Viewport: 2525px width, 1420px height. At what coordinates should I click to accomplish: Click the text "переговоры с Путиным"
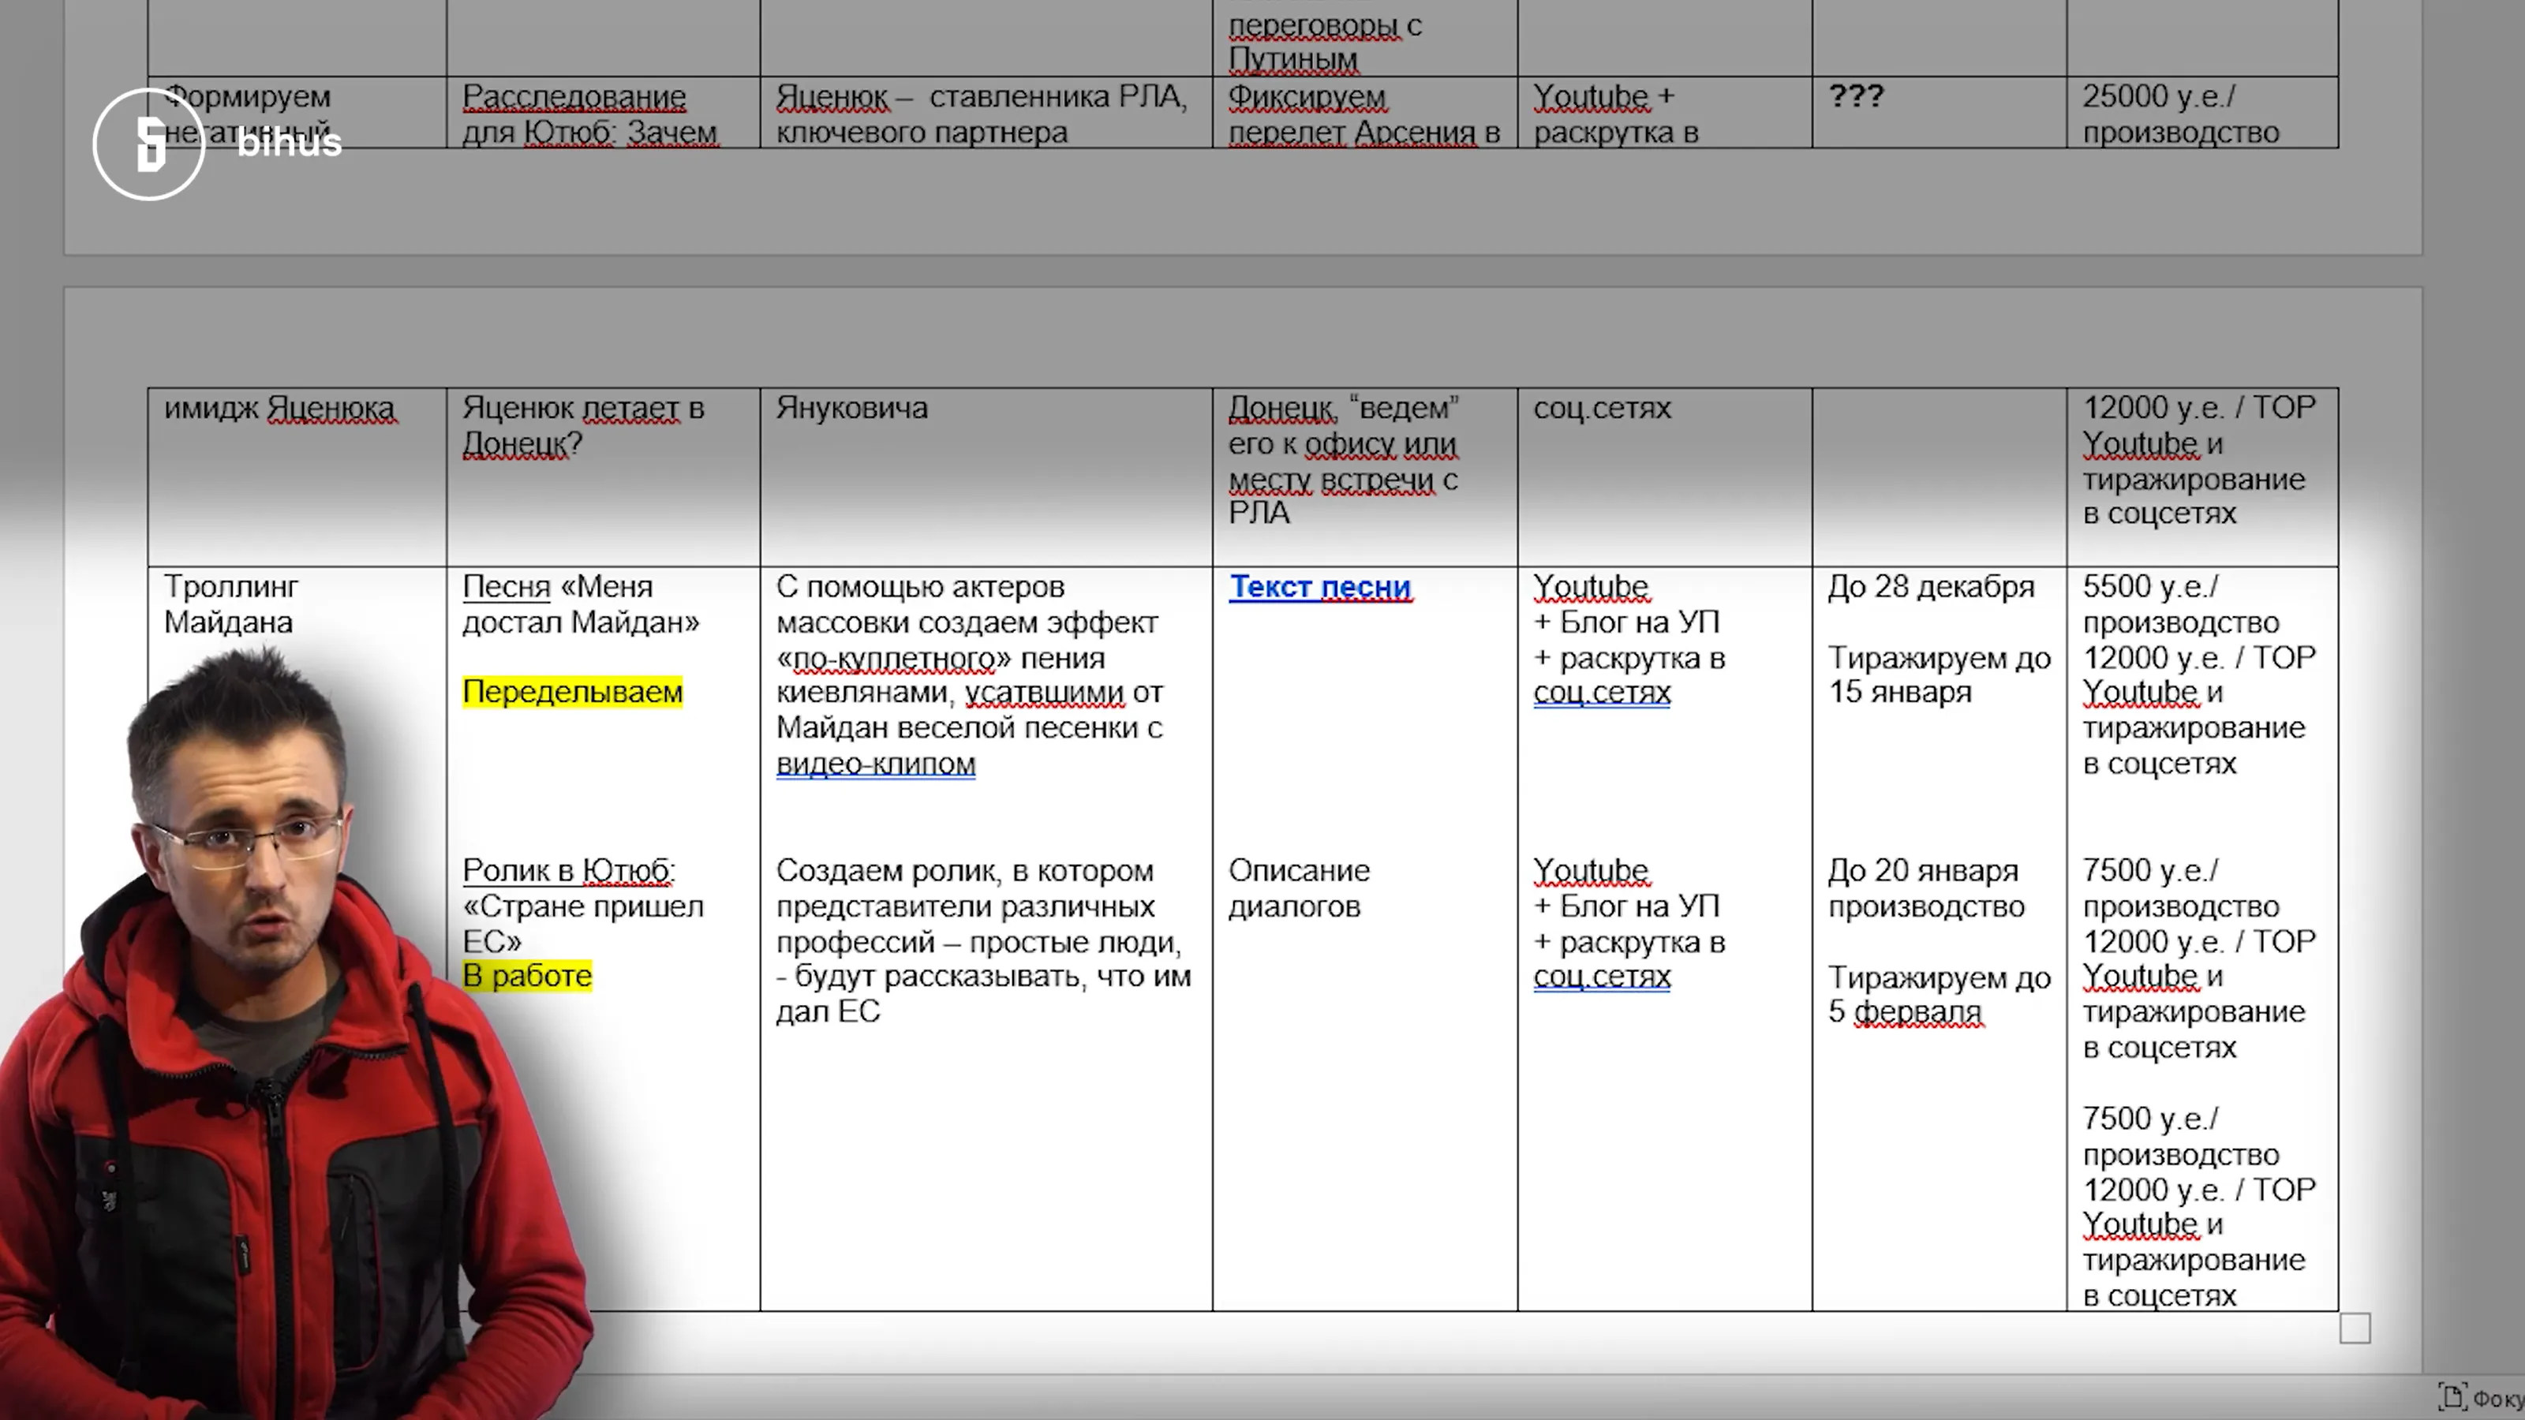1326,42
